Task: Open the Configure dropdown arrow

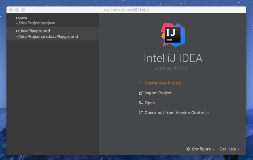Action: pos(213,150)
